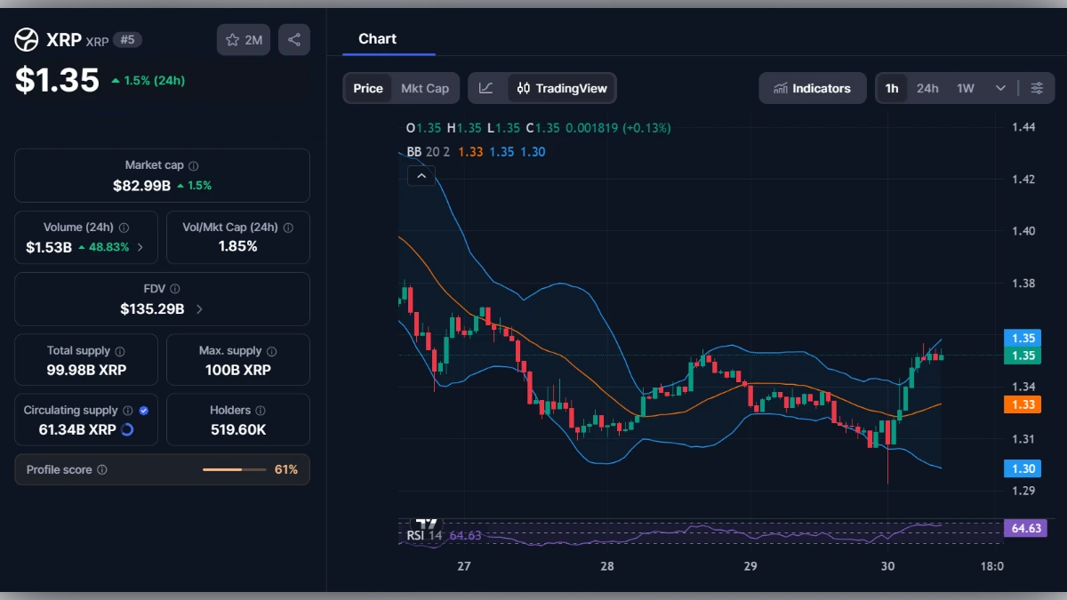1067x600 pixels.
Task: Click the $1.53B volume value
Action: 49,247
